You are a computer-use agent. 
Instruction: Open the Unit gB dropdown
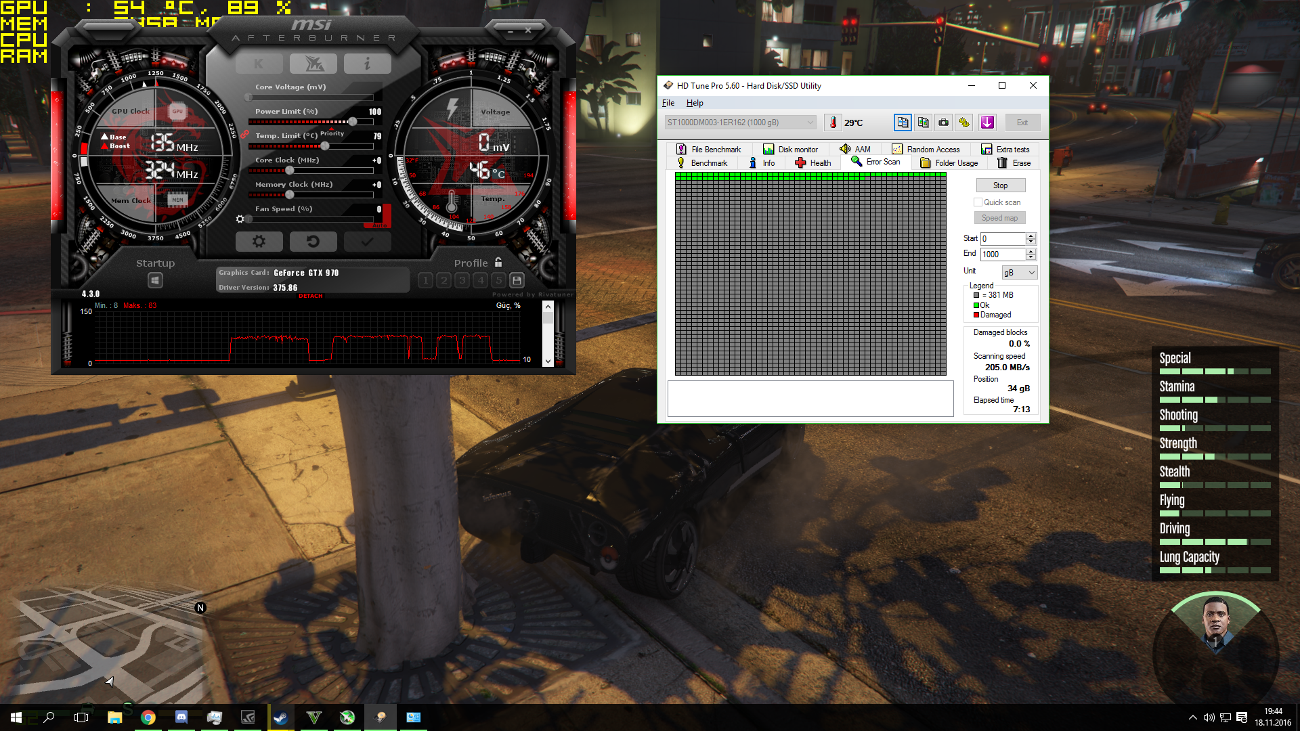click(1020, 273)
